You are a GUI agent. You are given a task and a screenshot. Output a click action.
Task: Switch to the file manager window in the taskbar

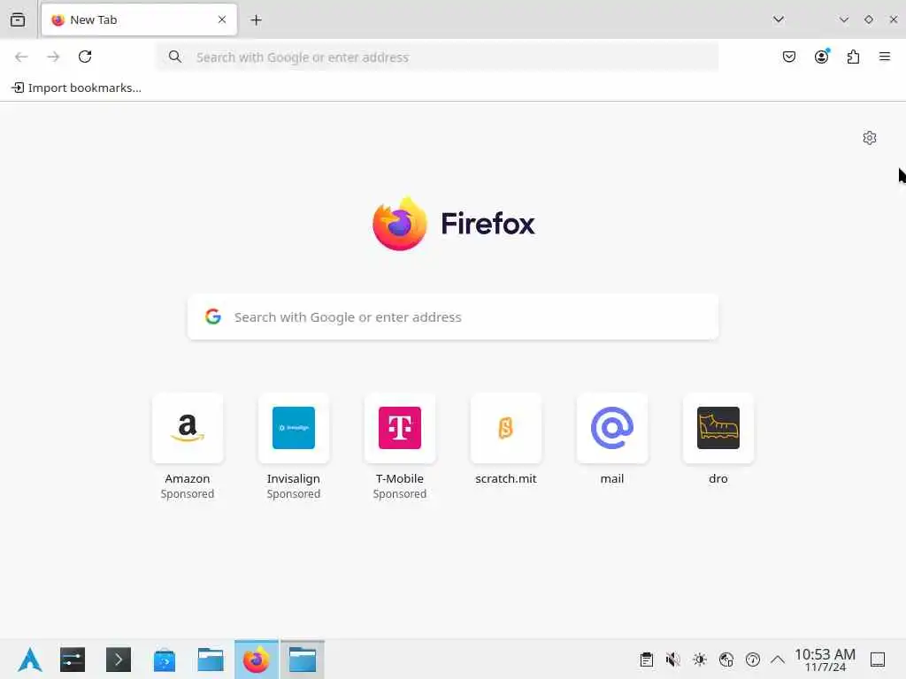pyautogui.click(x=303, y=660)
